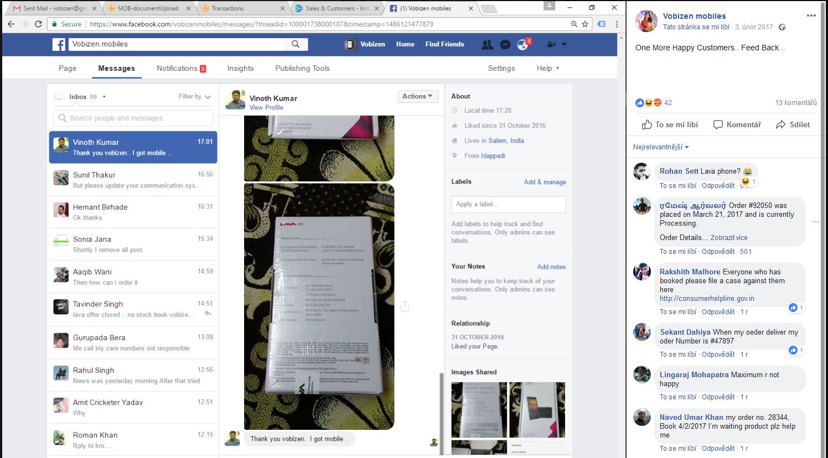
Task: Bookmark page with star icon
Action: (585, 24)
